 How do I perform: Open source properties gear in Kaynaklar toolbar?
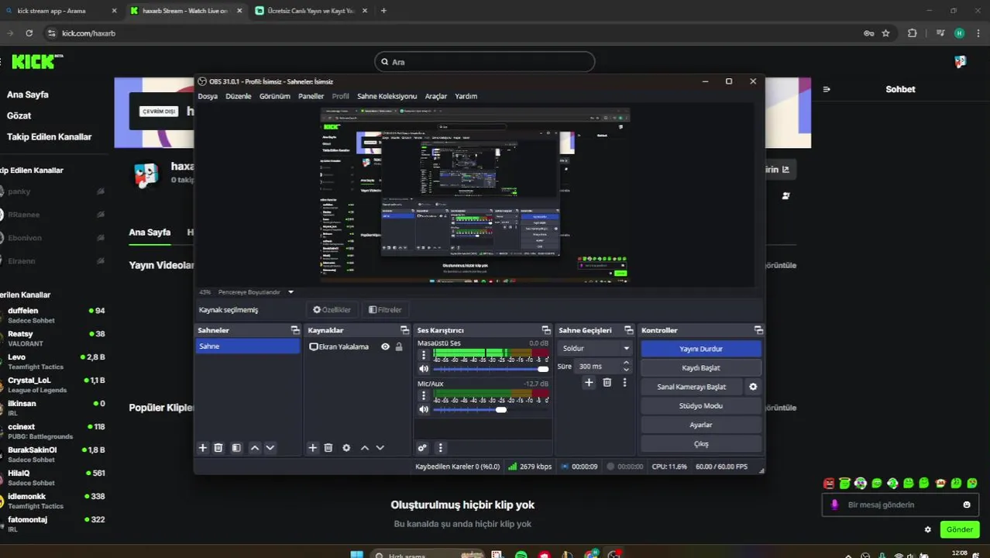pyautogui.click(x=346, y=448)
